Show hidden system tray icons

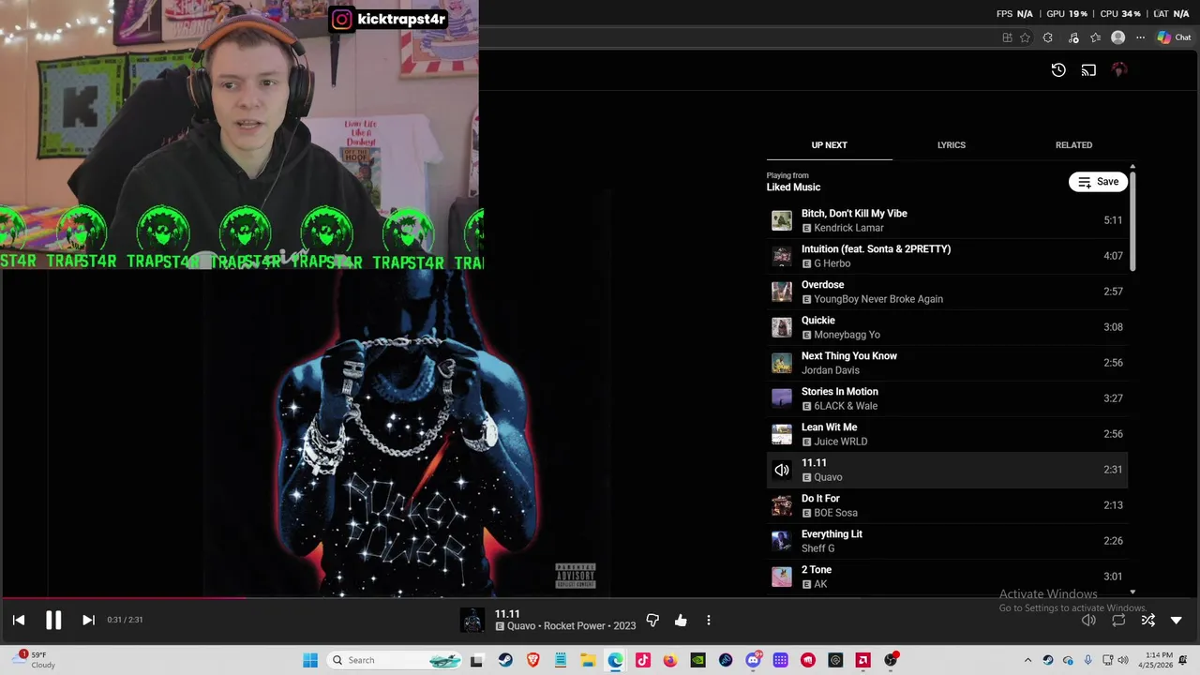pos(1027,660)
